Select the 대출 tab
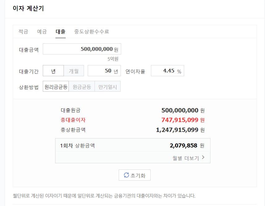The height and width of the screenshot is (206, 265). pos(60,32)
